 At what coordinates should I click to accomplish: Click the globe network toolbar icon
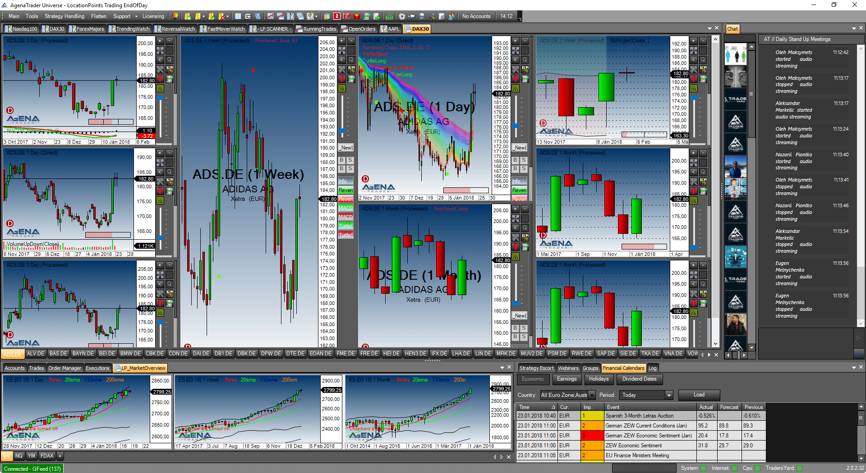pyautogui.click(x=422, y=16)
